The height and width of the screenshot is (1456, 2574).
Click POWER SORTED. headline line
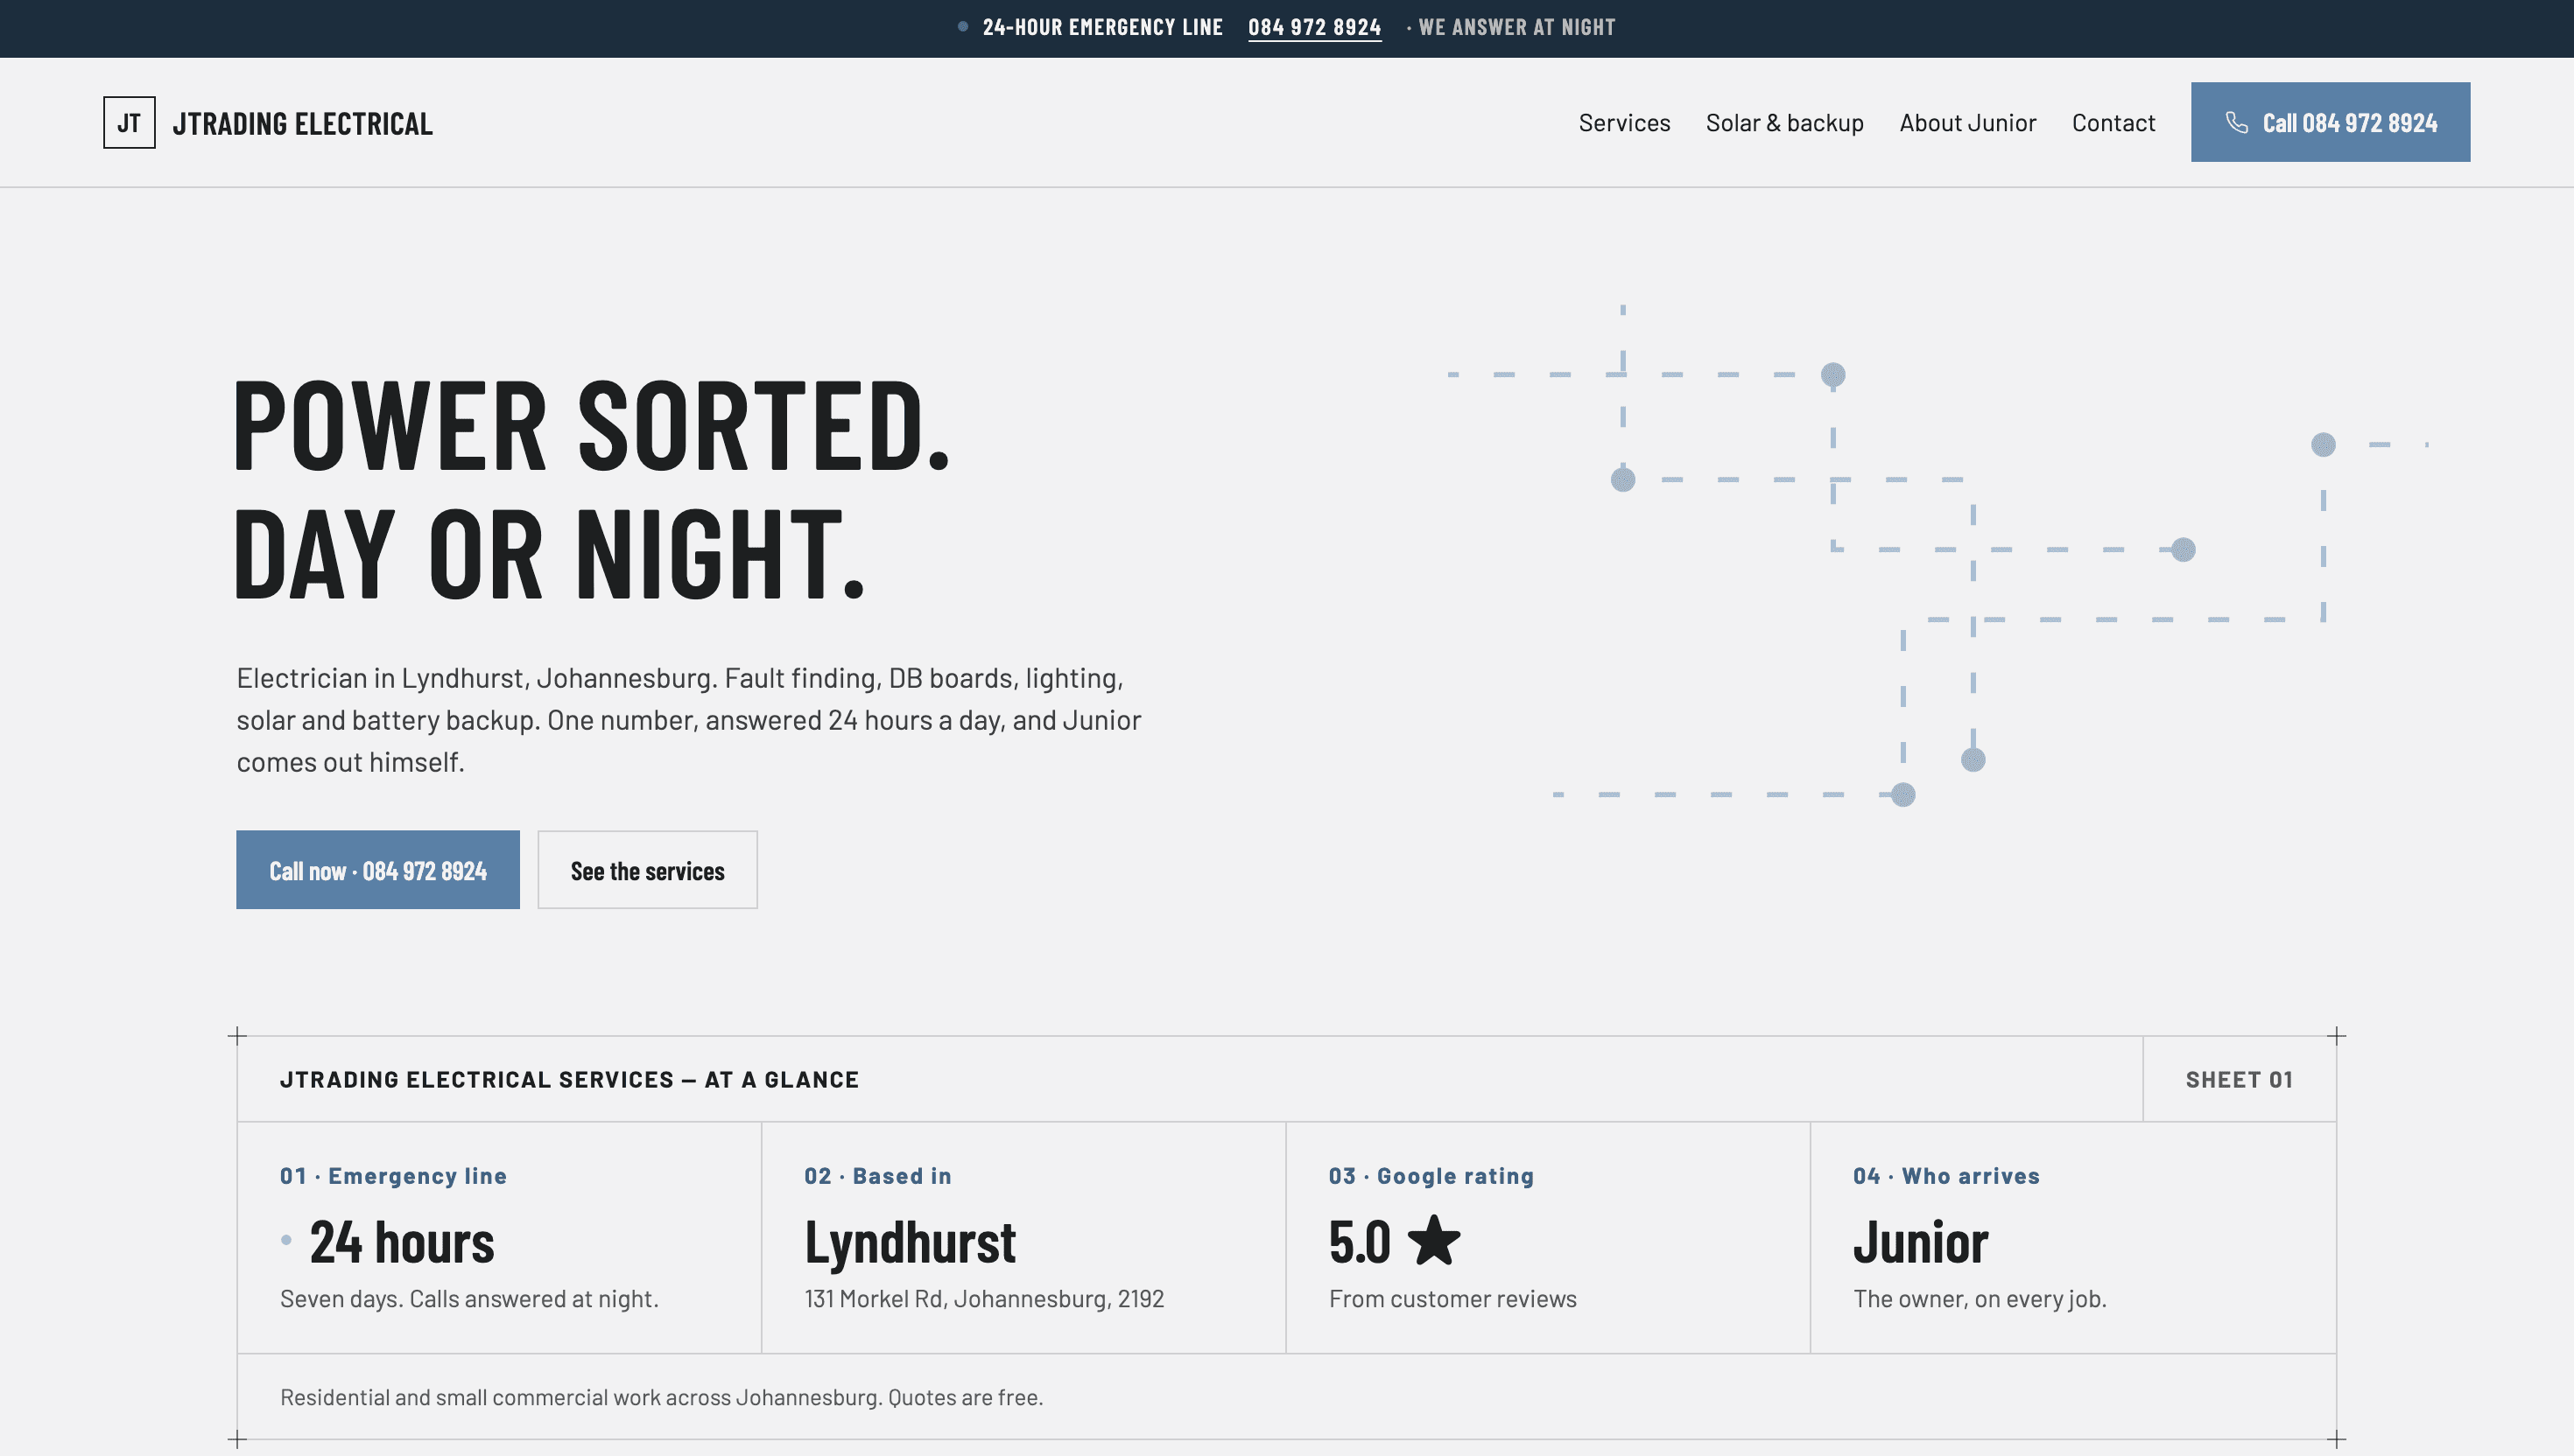592,424
